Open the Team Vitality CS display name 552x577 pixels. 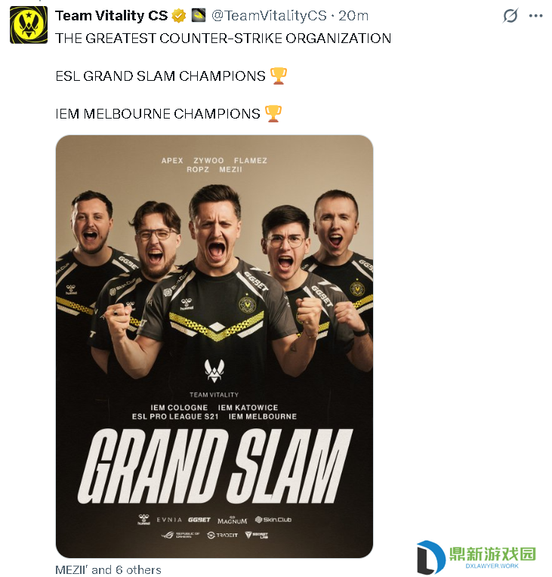[112, 15]
